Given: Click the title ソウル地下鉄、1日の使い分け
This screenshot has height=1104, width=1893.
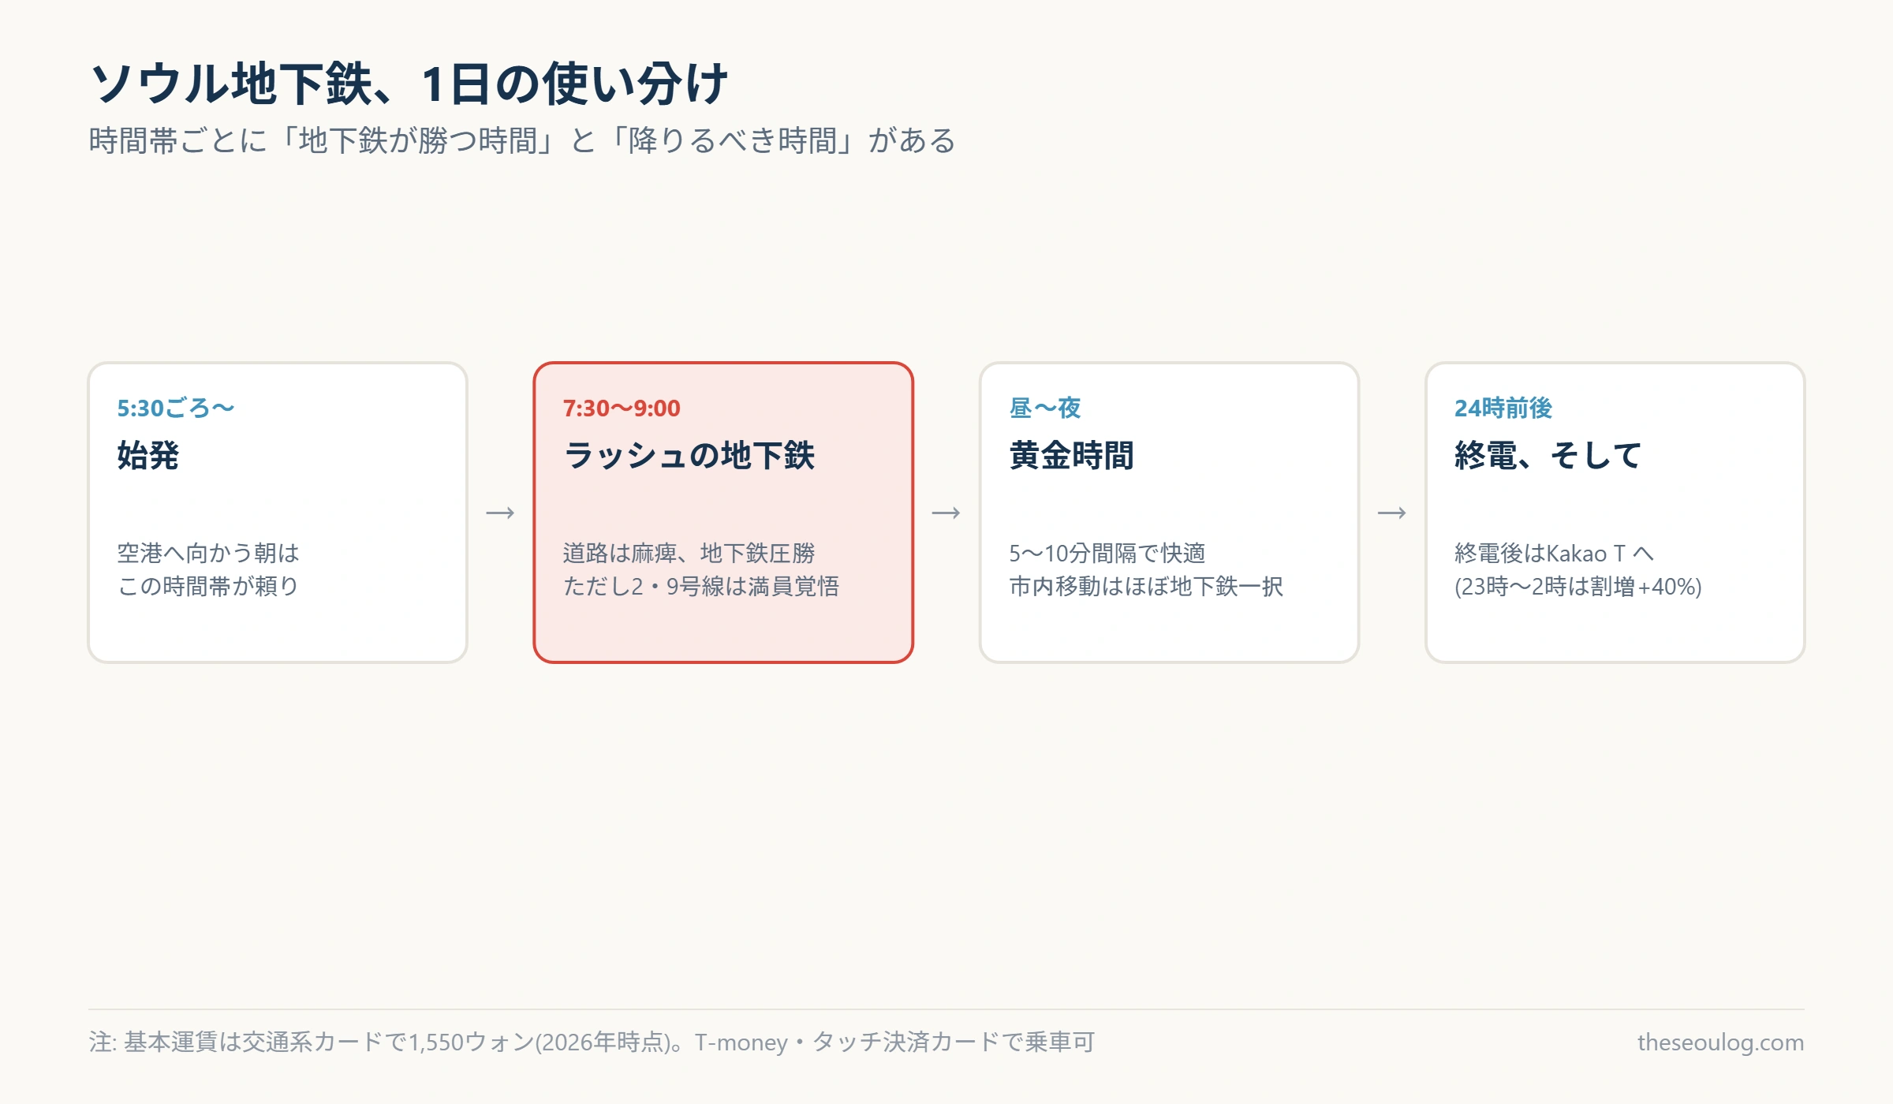Looking at the screenshot, I should (x=409, y=84).
